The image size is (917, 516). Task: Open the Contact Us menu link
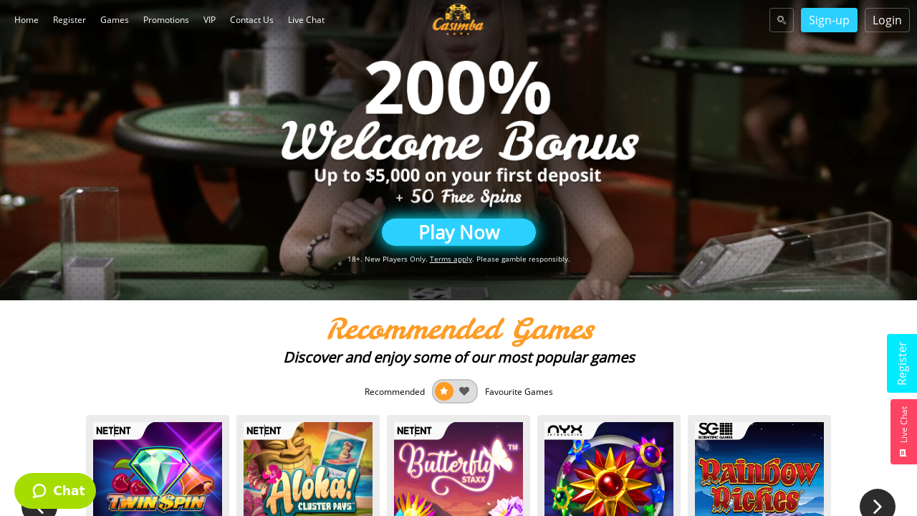[x=251, y=20]
